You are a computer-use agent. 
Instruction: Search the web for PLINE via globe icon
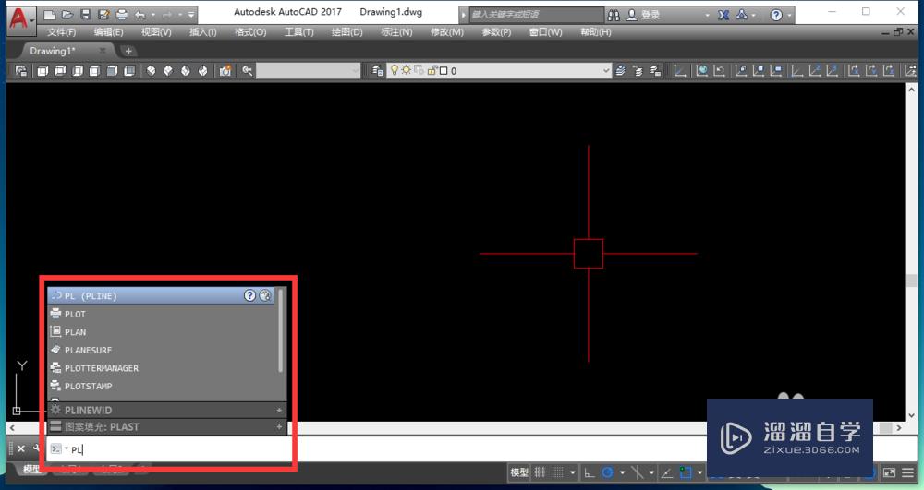(265, 295)
